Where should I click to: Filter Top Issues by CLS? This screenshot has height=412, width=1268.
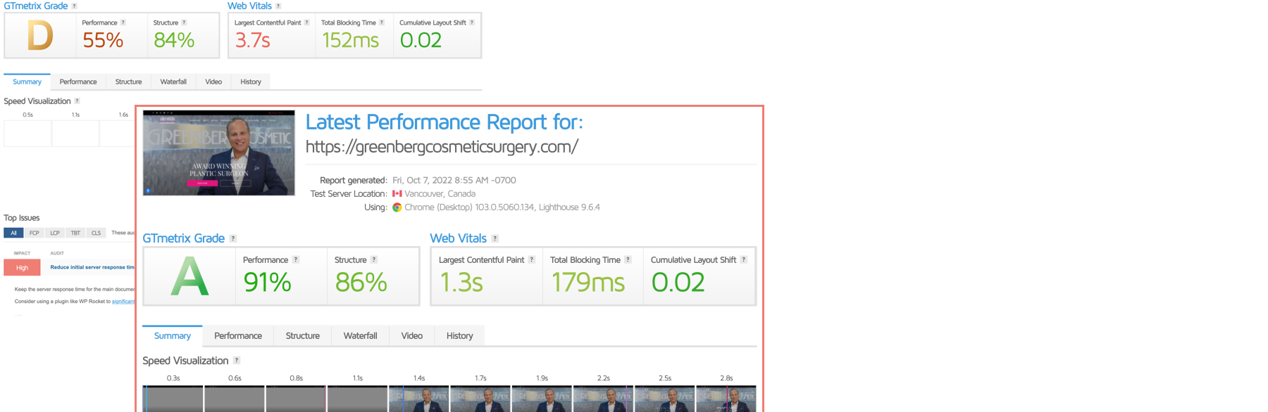pyautogui.click(x=96, y=233)
